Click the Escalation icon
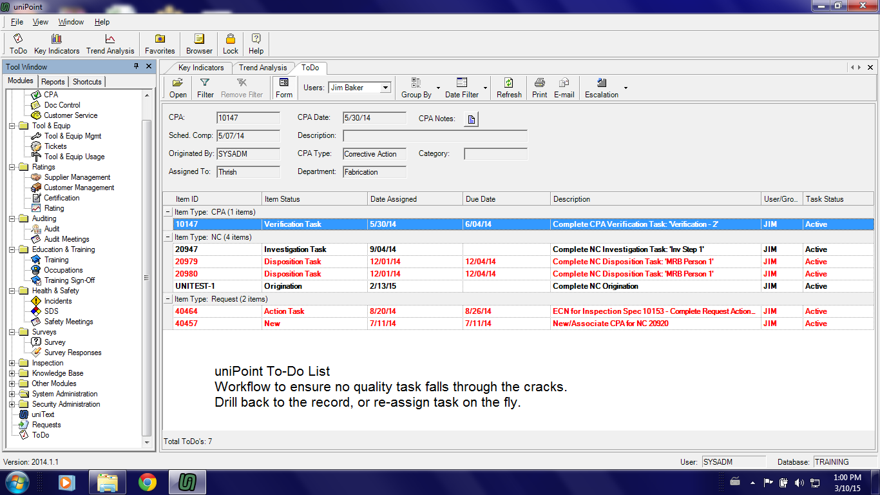 (x=602, y=88)
